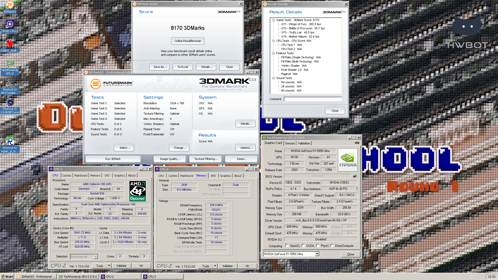The width and height of the screenshot is (498, 280).
Task: Click the GPU-Z BIOS save icon
Action: click(355, 176)
